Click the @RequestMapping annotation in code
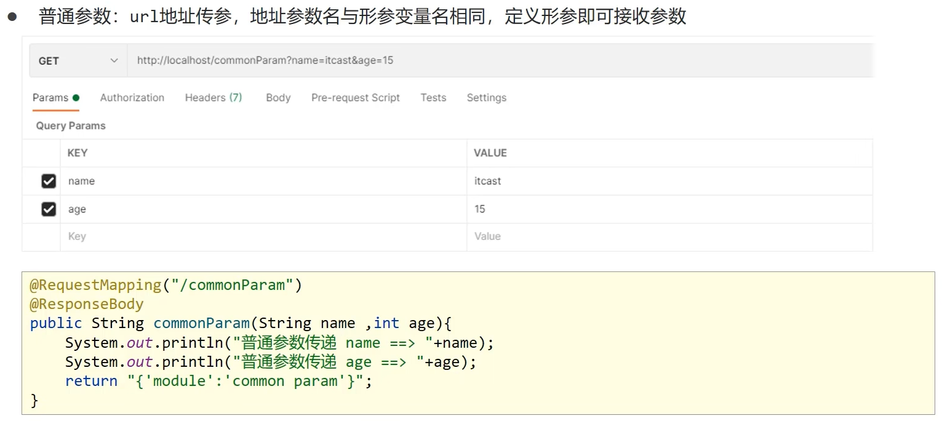 click(x=95, y=285)
